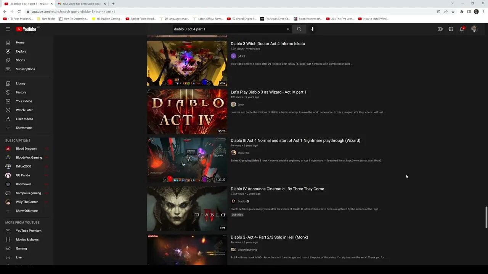Viewport: 488px width, 274px height.
Task: Open Let's Play Diablo 3 Wizard title
Action: 268,92
